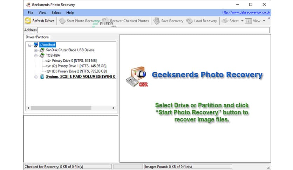
Task: Click the Primary Drive 0 partition icon
Action: (x=48, y=61)
